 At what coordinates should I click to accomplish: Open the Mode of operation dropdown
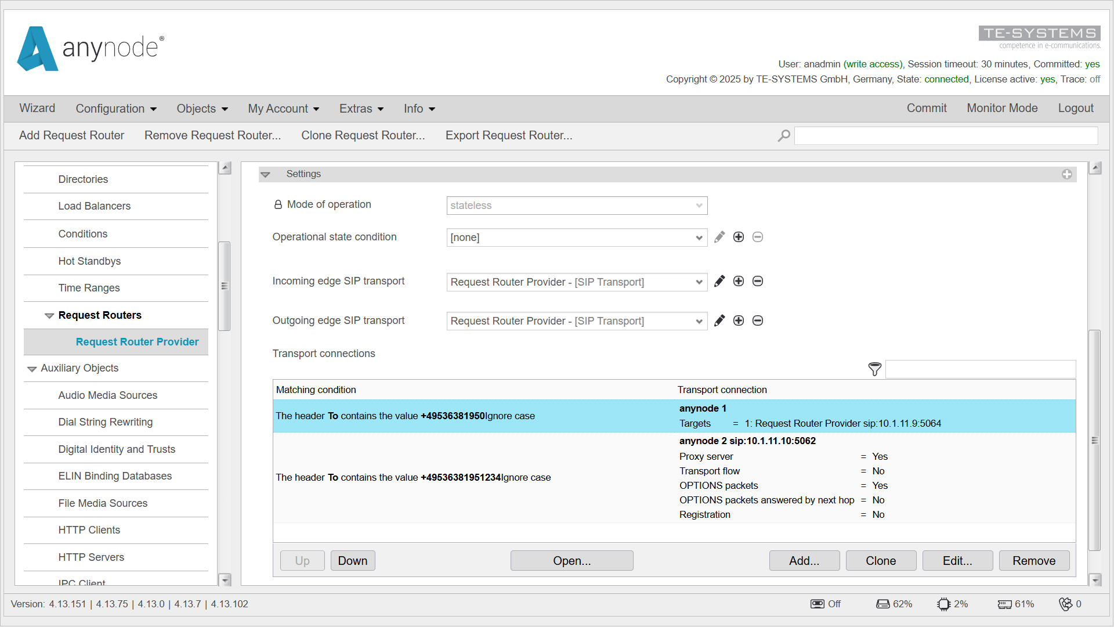tap(576, 205)
